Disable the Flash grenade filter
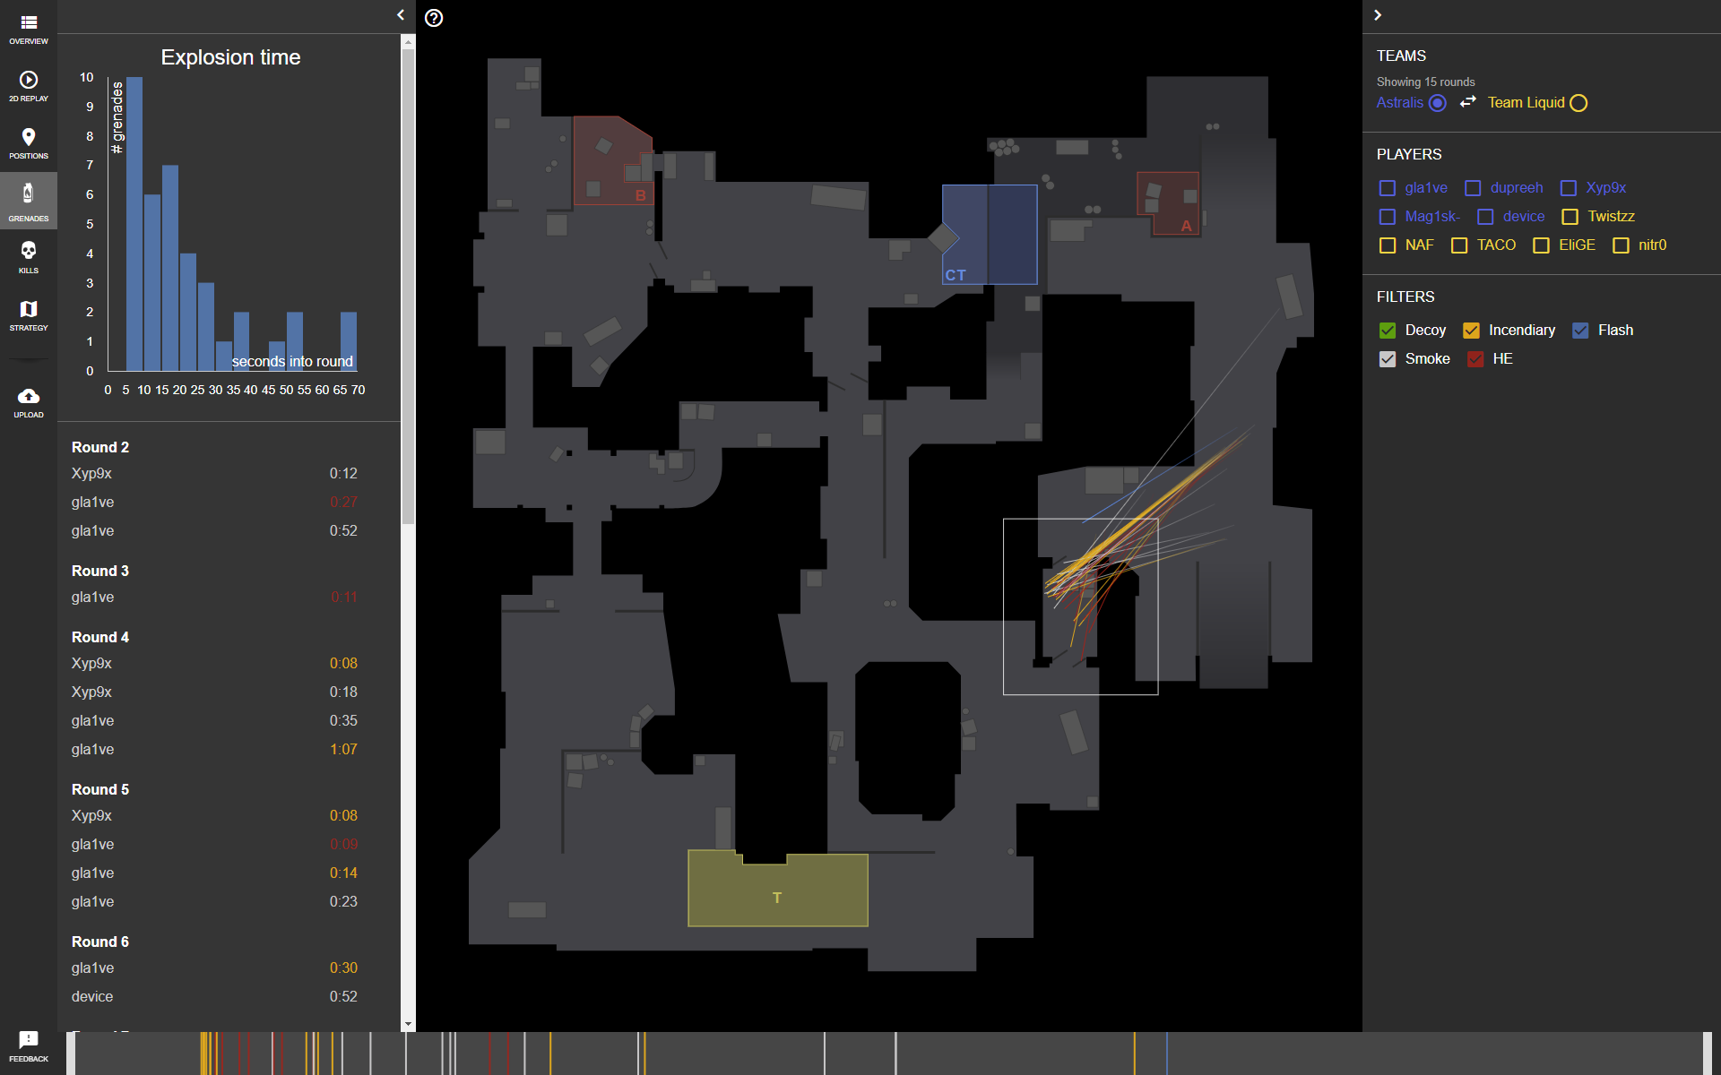Screen dimensions: 1721x1075 (1580, 331)
